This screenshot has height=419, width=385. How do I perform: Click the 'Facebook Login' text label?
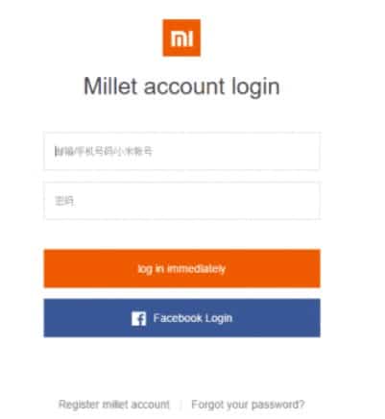[193, 318]
